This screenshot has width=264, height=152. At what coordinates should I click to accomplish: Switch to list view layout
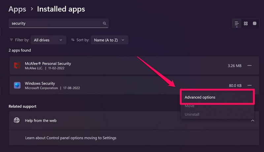[237, 23]
